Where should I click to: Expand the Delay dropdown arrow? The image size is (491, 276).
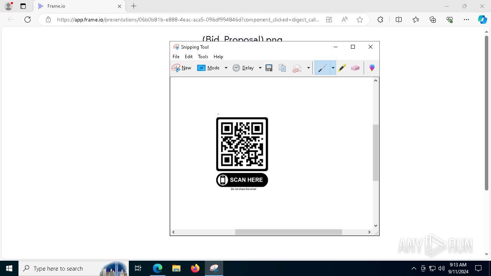point(260,68)
